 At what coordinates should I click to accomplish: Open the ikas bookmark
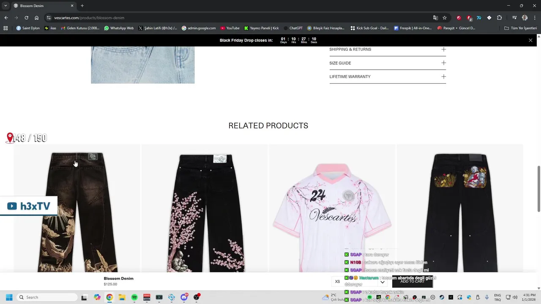click(50, 28)
